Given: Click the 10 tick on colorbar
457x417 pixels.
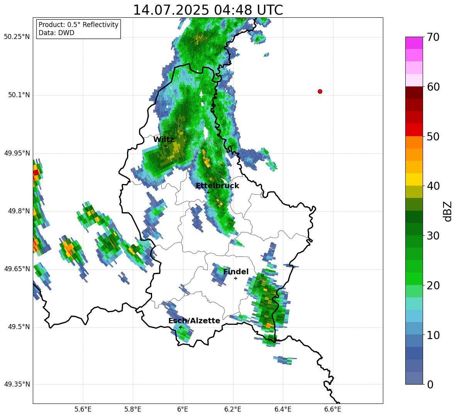Looking at the screenshot, I should (x=433, y=335).
